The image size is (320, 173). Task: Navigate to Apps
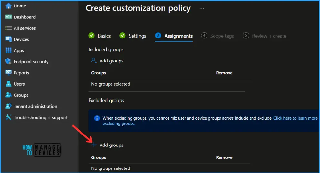(x=19, y=51)
